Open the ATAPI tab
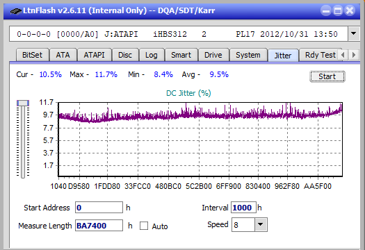Image resolution: width=365 pixels, height=250 pixels. coord(94,55)
